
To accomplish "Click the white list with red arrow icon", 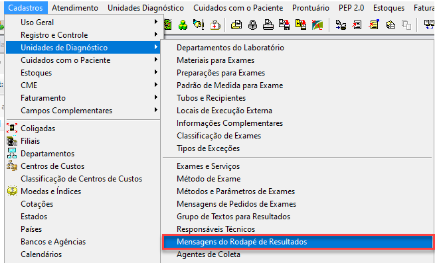I will pos(357,25).
